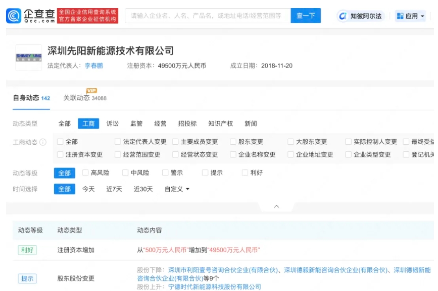Click the company name 深圳先阳新能源技术有限公司
438x291 pixels.
click(111, 51)
